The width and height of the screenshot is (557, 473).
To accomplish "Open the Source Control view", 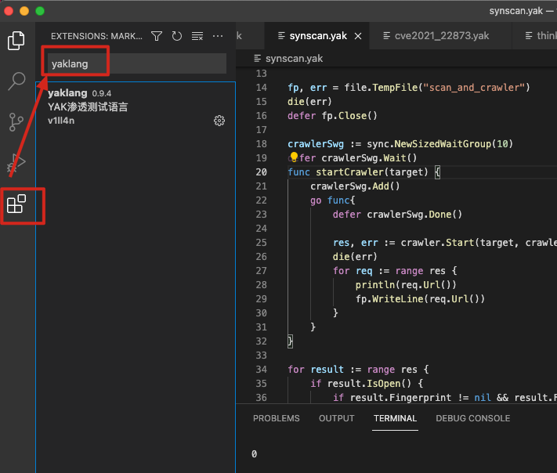I will 16,121.
